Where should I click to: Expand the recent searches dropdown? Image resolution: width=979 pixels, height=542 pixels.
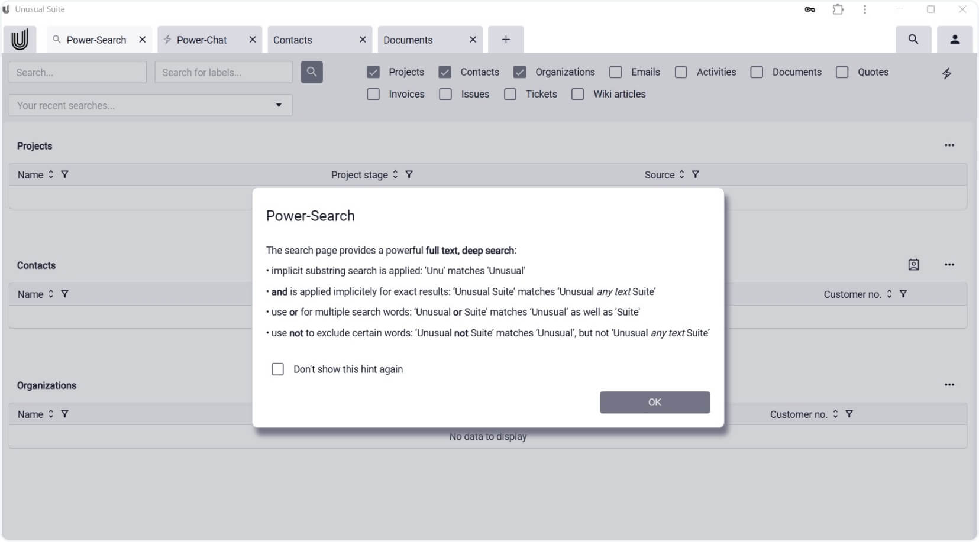pos(279,105)
